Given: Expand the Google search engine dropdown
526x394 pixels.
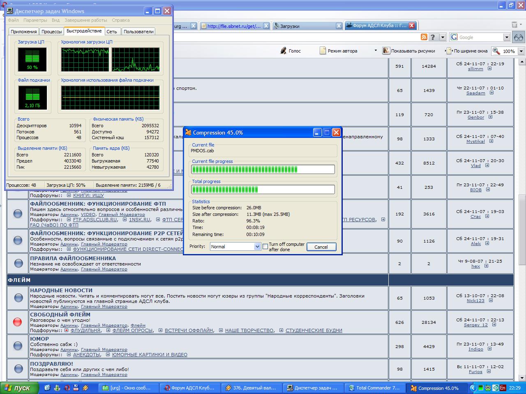Looking at the screenshot, I should click(x=507, y=37).
